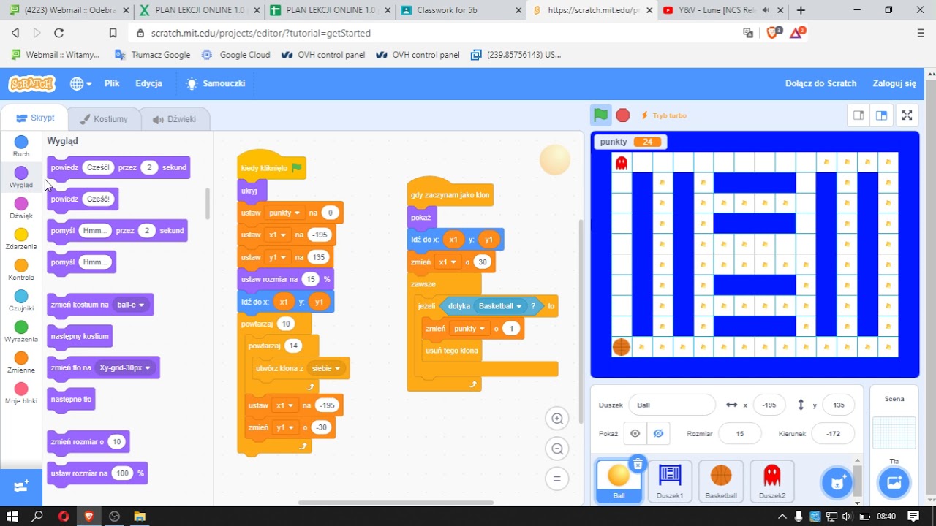Select the Ruch block category
This screenshot has height=526, width=936.
point(21,146)
